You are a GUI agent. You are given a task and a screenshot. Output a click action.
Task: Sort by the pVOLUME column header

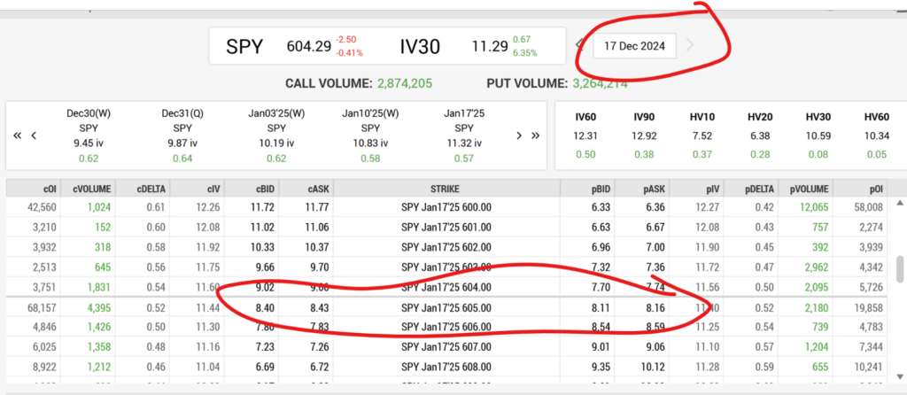click(x=805, y=189)
